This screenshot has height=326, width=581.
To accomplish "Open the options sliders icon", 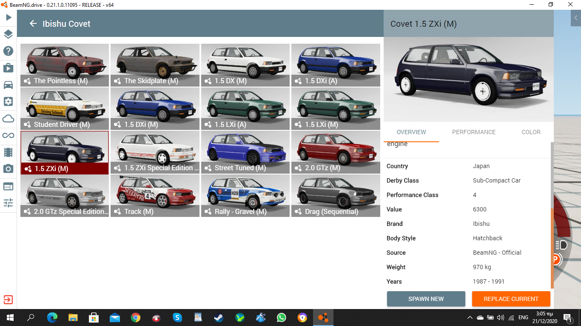I will [8, 203].
